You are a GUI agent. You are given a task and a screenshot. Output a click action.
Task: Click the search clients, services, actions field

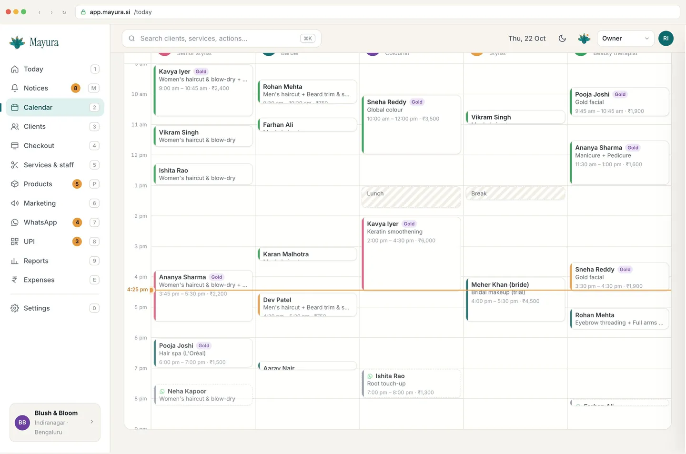click(x=222, y=39)
